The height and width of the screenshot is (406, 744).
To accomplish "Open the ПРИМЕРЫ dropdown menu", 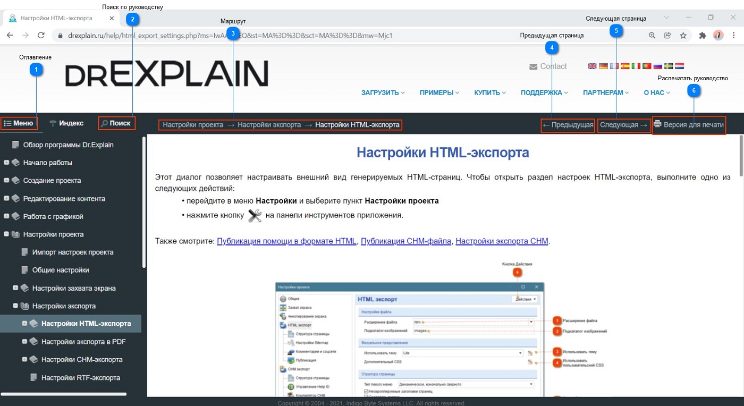I will (439, 92).
